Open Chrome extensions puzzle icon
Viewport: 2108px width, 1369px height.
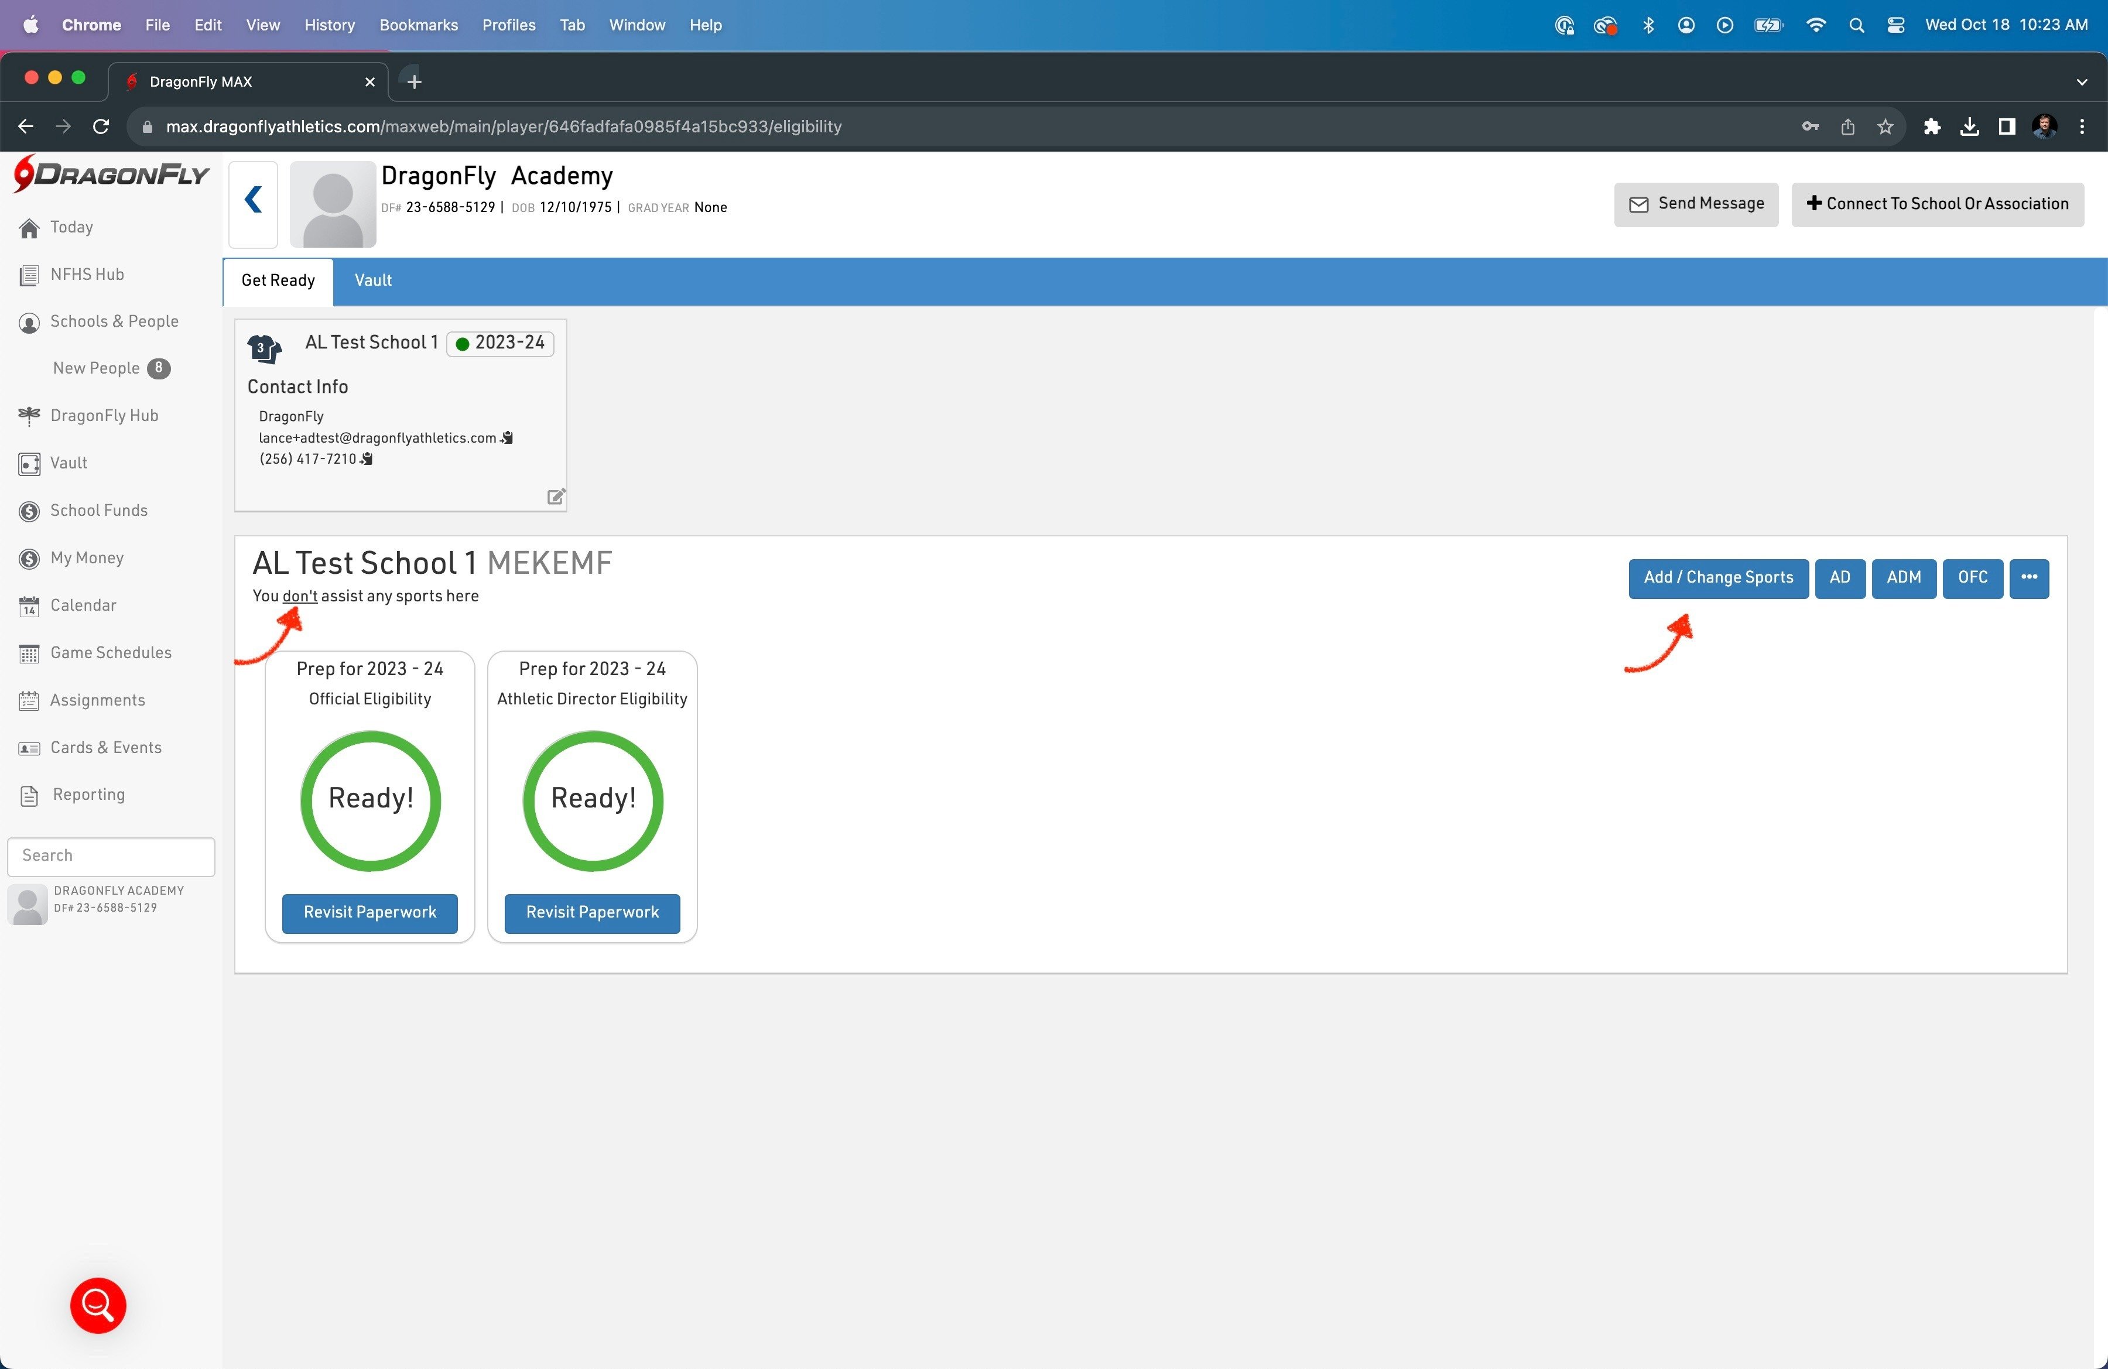(1932, 126)
